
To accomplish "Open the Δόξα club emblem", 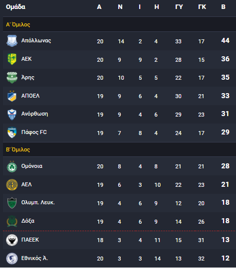I will (12, 221).
